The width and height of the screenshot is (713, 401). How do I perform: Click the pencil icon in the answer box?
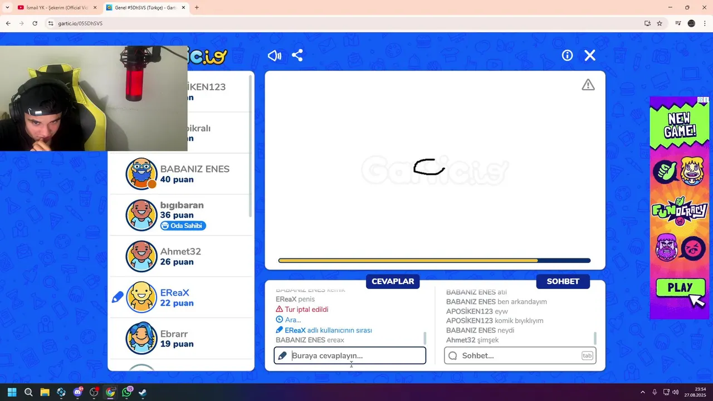(282, 355)
